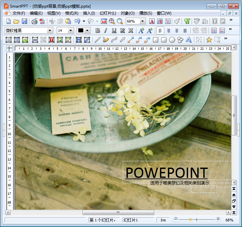
Task: Select the arrow drawing tool
Action: (x=122, y=40)
